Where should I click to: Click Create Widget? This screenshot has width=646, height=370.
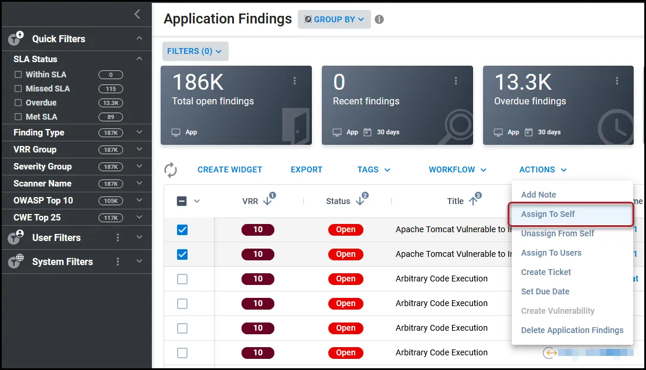coord(229,170)
